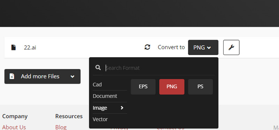Choose EPS as output format
279x130 pixels.
(143, 87)
